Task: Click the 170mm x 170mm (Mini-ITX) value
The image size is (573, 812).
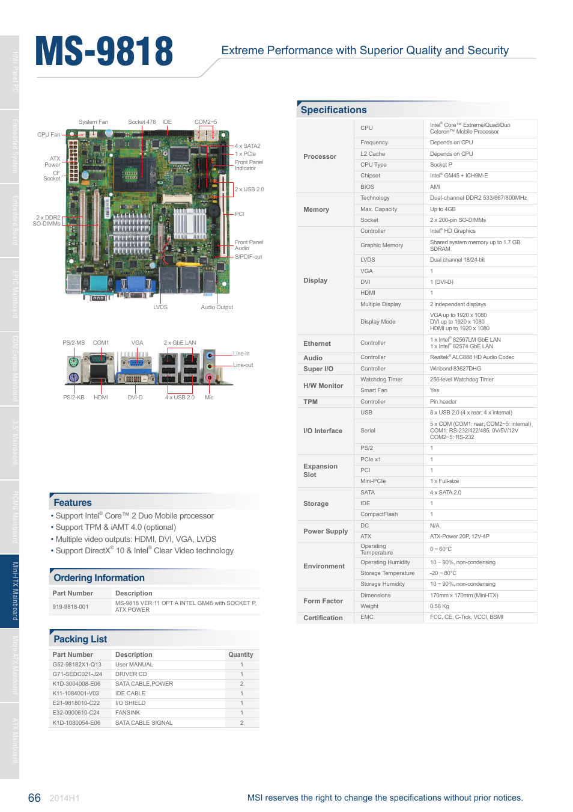Action: coord(464,595)
